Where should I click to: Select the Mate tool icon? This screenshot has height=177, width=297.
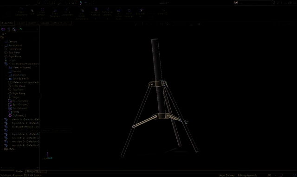(x=32, y=12)
